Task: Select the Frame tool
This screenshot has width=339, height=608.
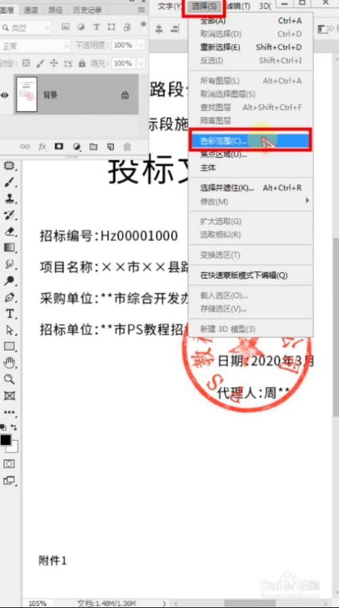Action: click(x=9, y=395)
